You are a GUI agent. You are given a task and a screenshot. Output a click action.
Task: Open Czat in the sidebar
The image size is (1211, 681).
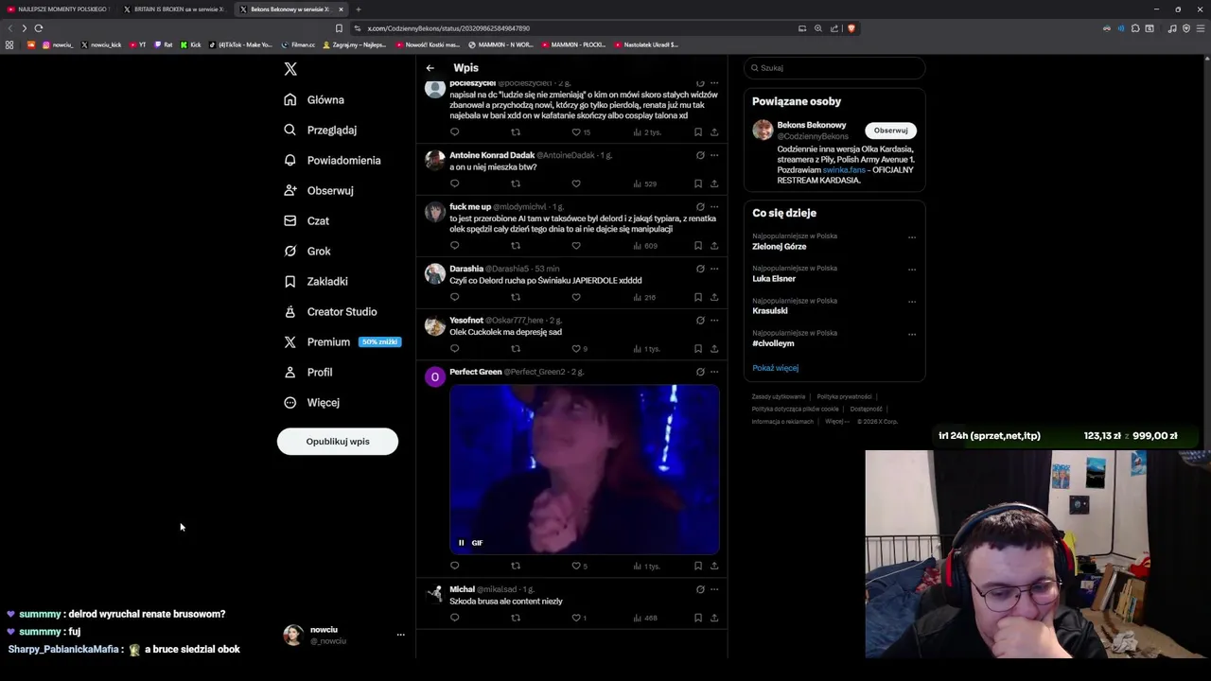point(307,220)
